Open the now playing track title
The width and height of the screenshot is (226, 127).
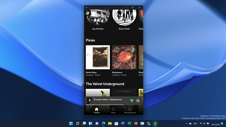tap(108, 100)
